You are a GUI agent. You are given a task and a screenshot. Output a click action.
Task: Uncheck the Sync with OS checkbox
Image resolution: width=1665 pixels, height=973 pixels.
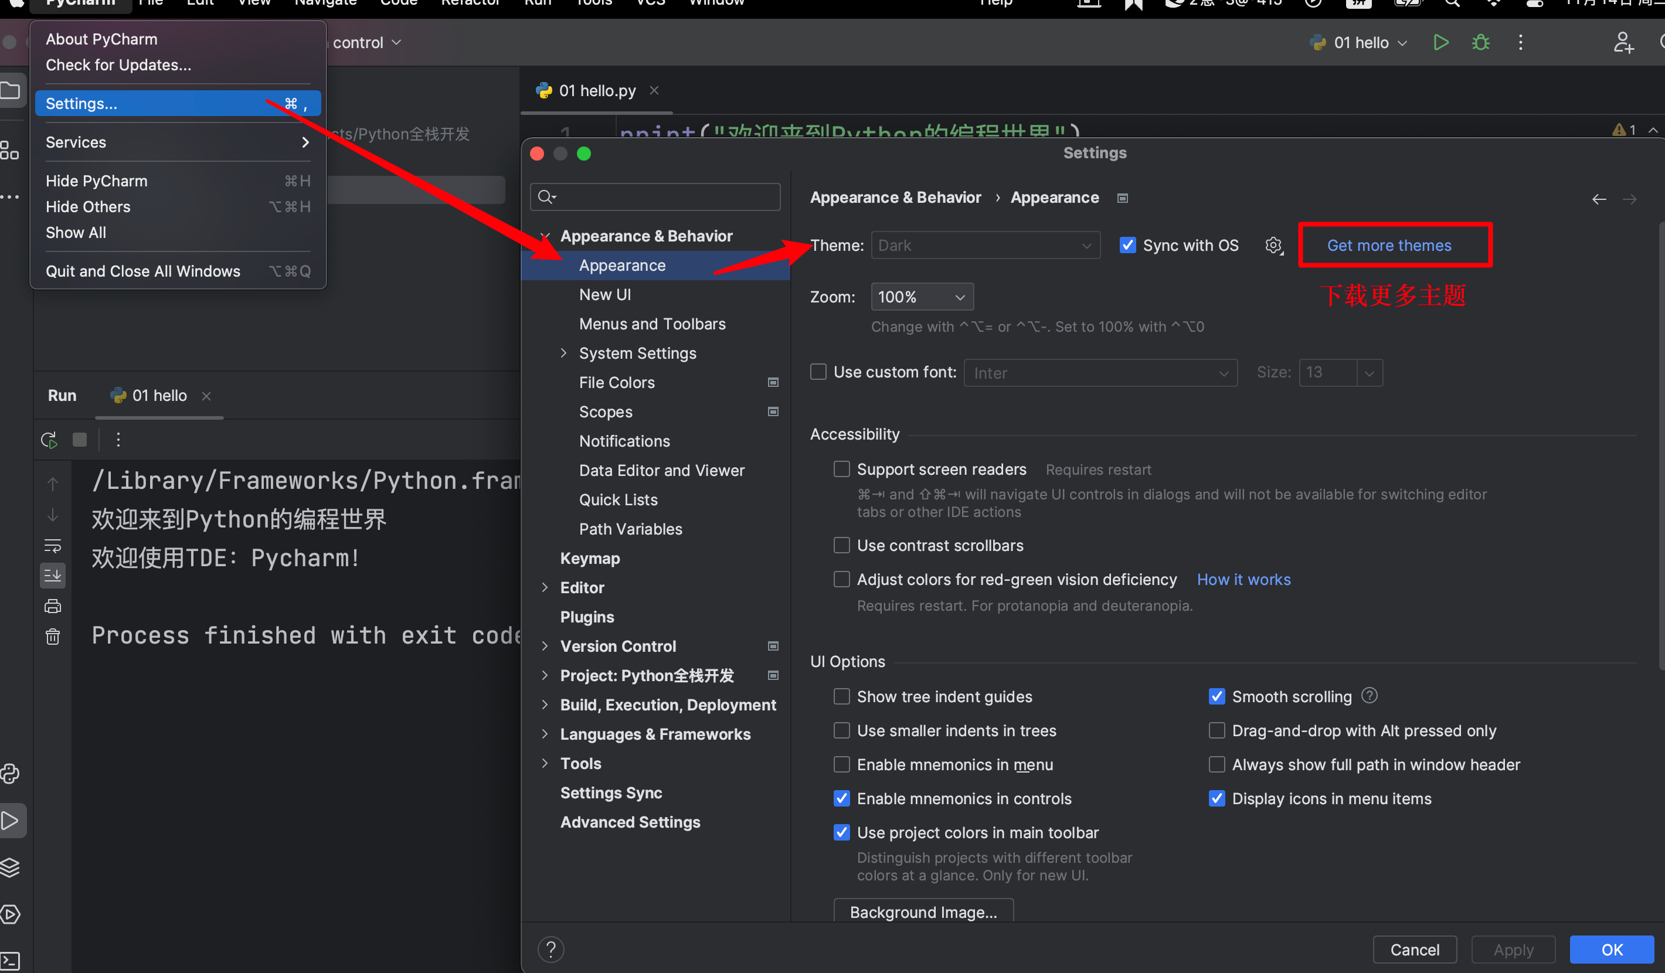click(1128, 246)
